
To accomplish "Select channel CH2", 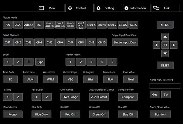I will point(18,42).
